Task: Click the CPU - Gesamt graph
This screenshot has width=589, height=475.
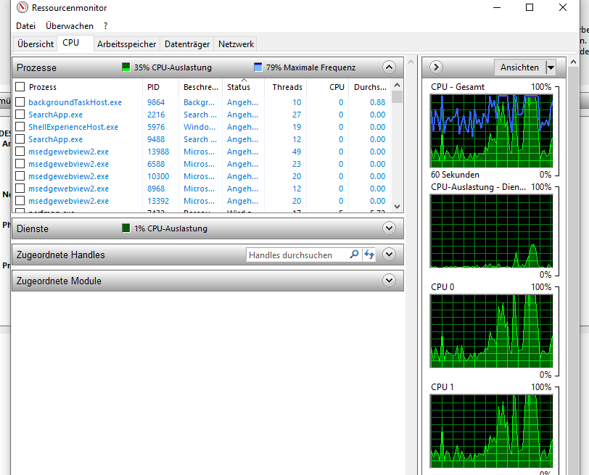Action: click(491, 131)
